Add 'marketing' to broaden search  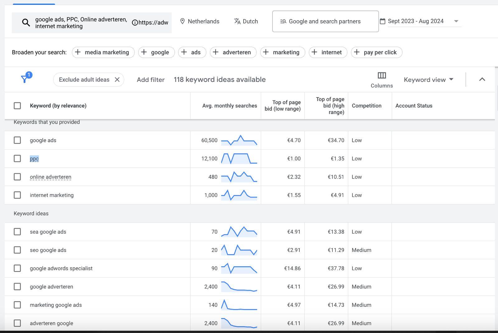tap(283, 52)
